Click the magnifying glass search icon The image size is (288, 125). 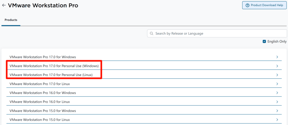152,34
